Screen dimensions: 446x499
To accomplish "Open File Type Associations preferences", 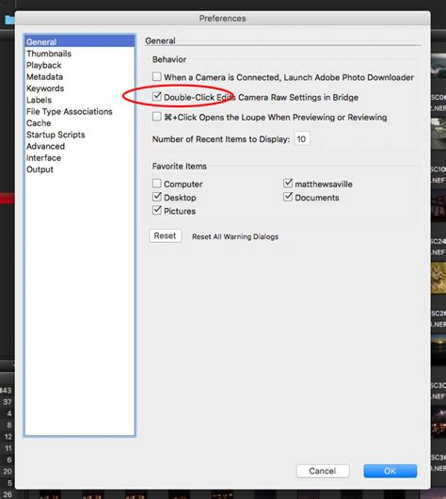I will [x=80, y=111].
